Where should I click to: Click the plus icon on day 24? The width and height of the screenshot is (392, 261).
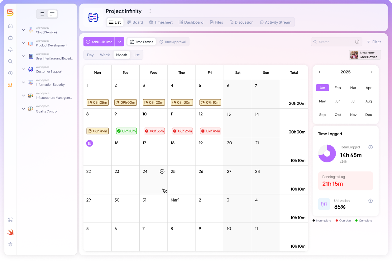click(162, 171)
